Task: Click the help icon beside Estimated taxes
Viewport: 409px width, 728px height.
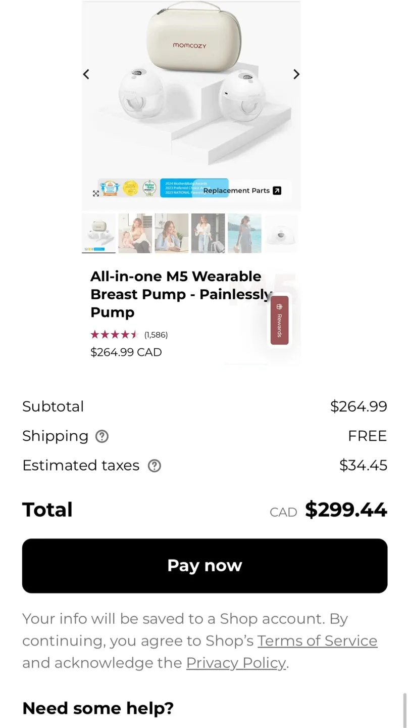Action: click(154, 466)
